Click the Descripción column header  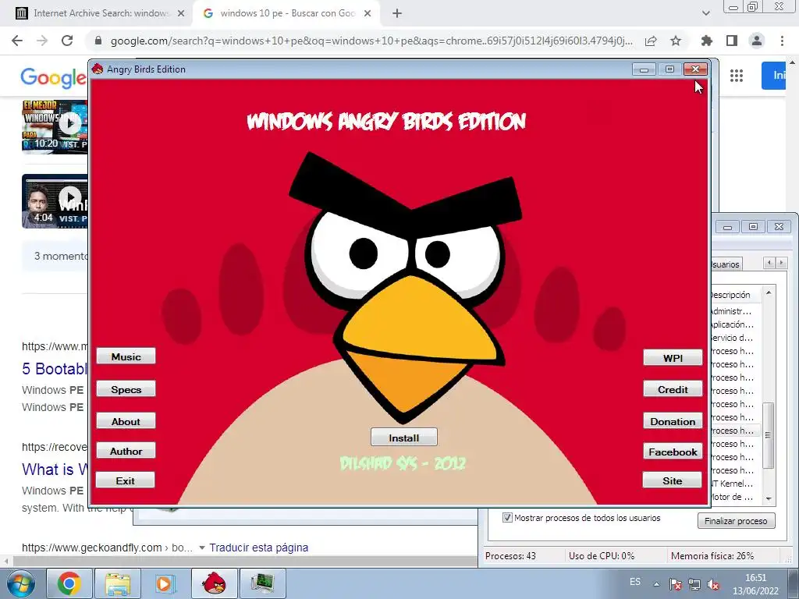736,294
